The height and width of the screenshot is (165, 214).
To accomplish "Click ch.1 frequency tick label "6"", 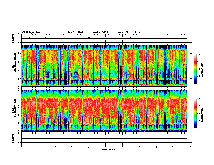I will tap(19, 62).
